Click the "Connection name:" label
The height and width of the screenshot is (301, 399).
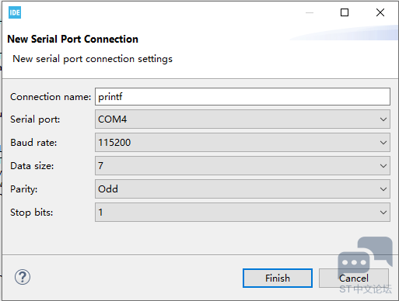51,97
